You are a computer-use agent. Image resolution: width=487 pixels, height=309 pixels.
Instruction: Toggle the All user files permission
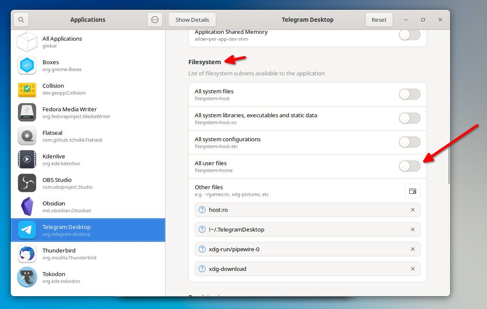(x=409, y=166)
